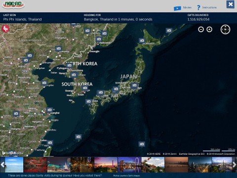Click the 'HEADING FOR' label
237x178 pixels.
(92, 15)
